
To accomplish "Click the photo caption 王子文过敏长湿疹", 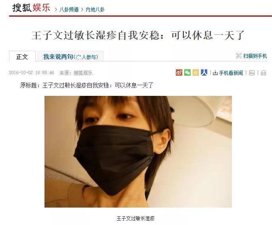I will coord(135,218).
